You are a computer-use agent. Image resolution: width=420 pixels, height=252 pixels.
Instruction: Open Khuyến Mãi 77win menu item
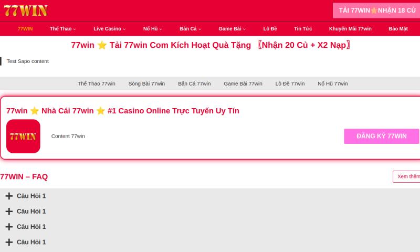point(350,29)
